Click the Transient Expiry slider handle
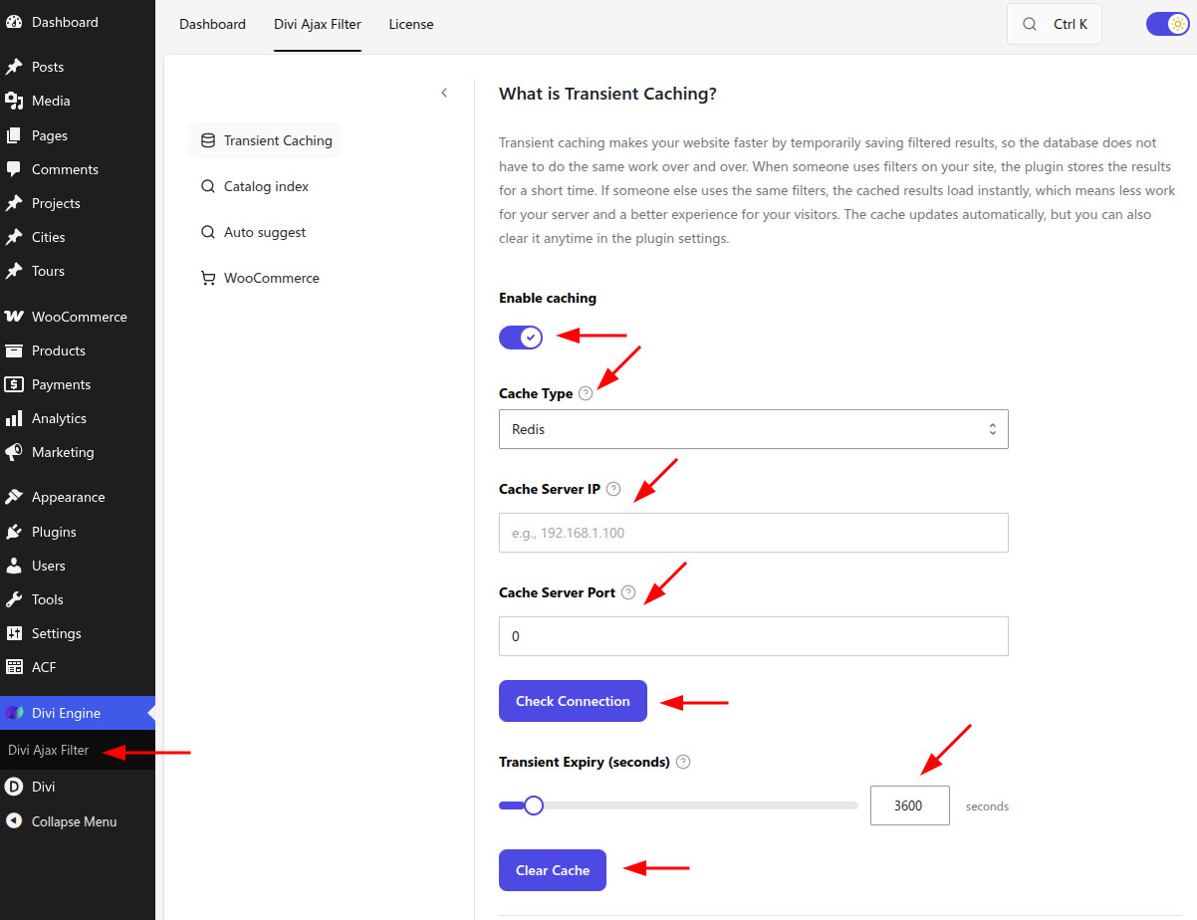Viewport: 1197px width, 920px height. coord(534,805)
